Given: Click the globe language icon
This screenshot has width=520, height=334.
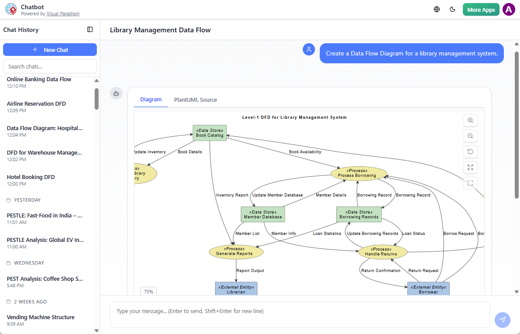Looking at the screenshot, I should pos(437,10).
